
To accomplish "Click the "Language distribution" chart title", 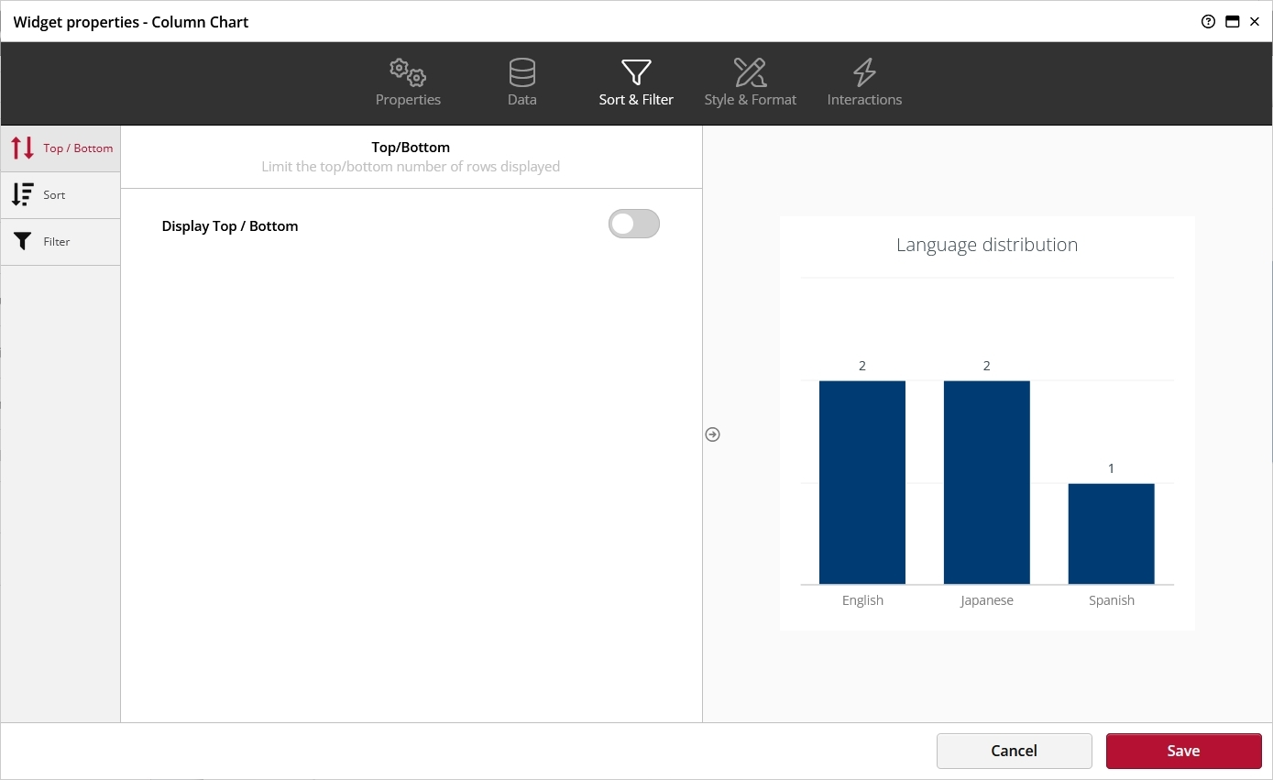I will click(x=987, y=245).
